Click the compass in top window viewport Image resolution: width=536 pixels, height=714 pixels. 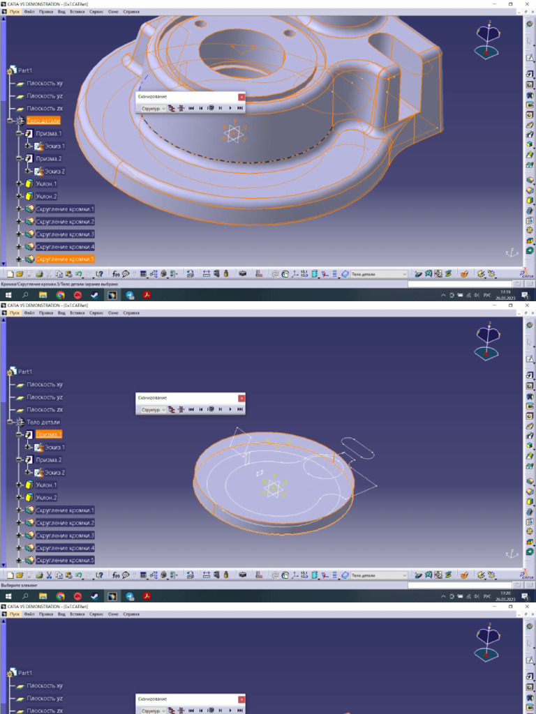click(486, 40)
